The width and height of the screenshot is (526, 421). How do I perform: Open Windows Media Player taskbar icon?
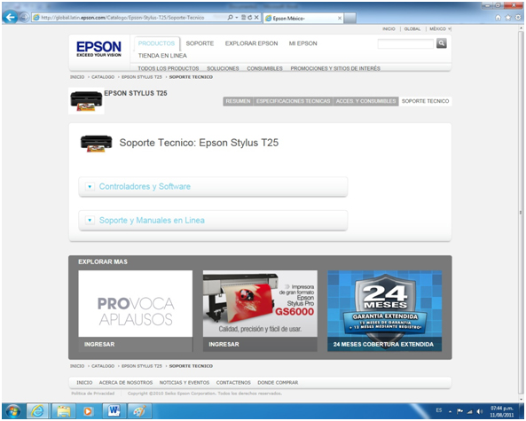(88, 410)
